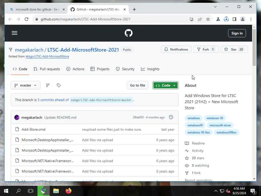View branches via the branch icon
Screen dimensions: 261x196
coord(48,85)
